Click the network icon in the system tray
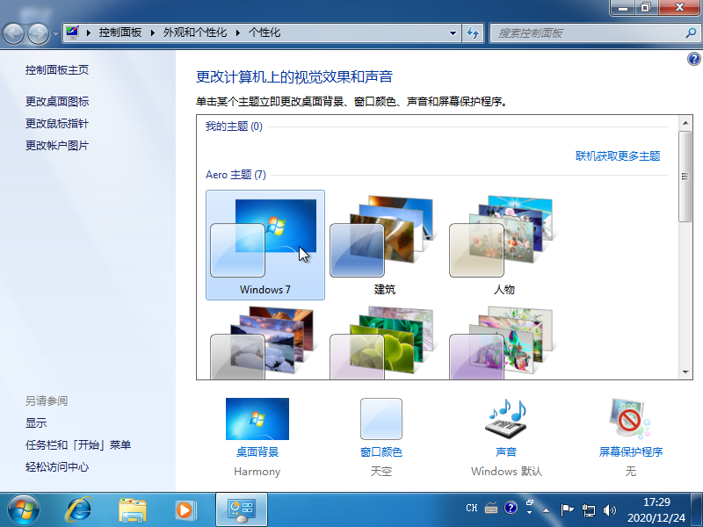 (x=589, y=508)
